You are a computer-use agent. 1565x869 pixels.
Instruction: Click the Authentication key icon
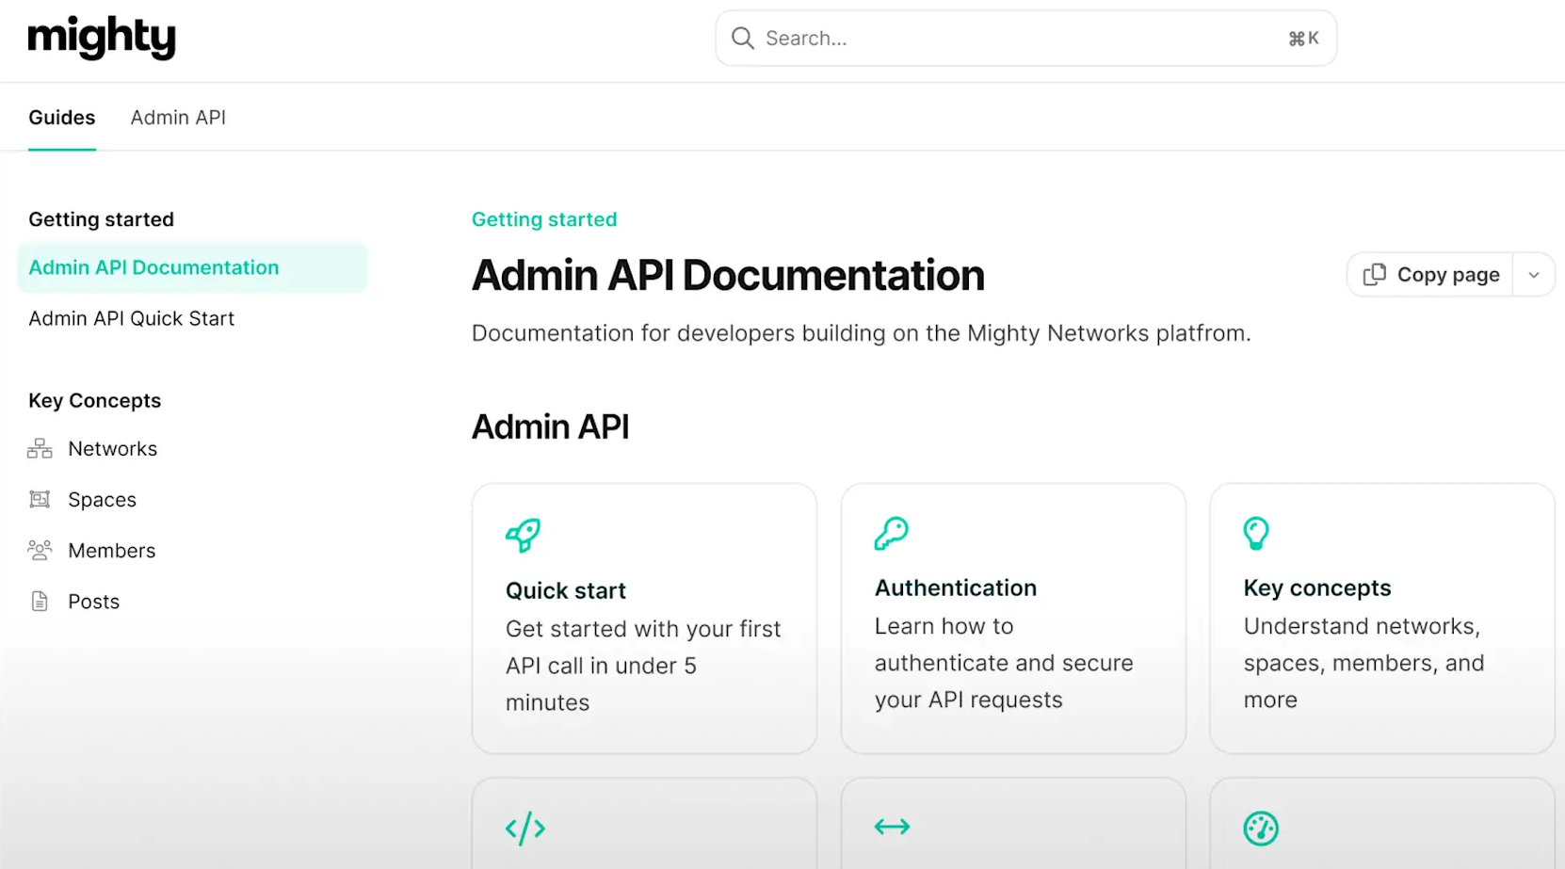891,533
